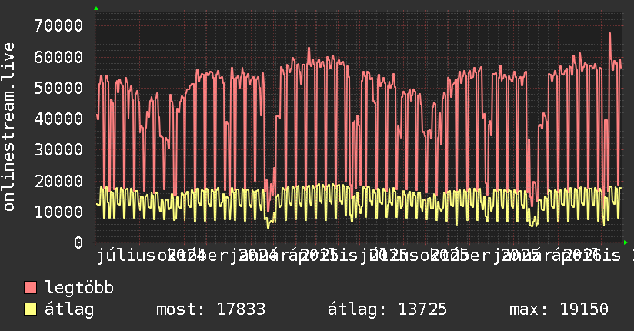634x331 pixels.
Task: Select the átlag legend label next to the yellow swatch
Action: pos(69,309)
